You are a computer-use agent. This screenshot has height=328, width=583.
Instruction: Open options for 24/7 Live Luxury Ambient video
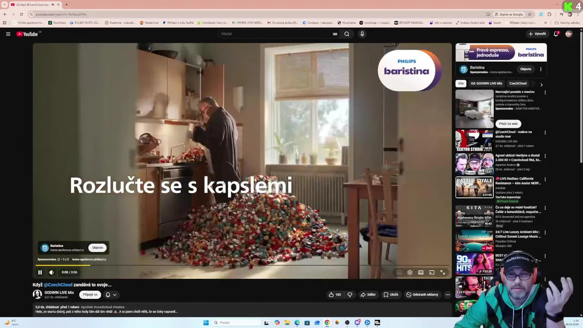tap(545, 233)
